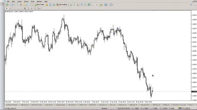Viewport: 197px width, 110px height.
Task: Zoom in on the chart
Action: [82, 5]
